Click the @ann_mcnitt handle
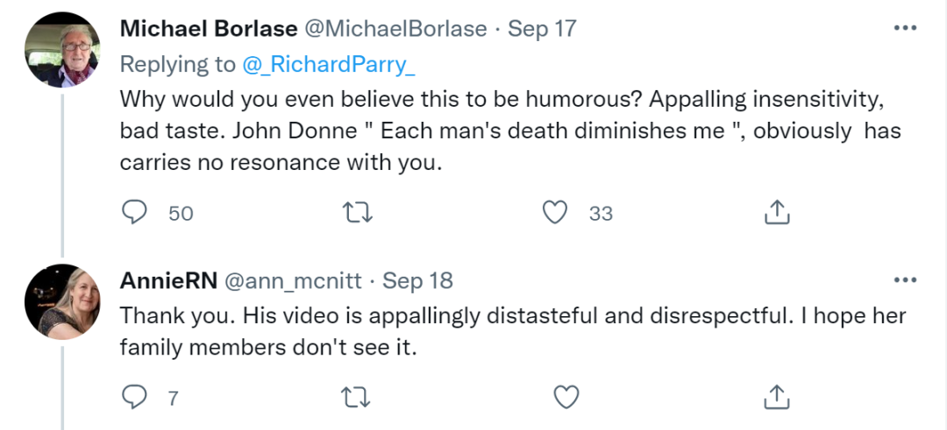947x430 pixels. click(x=297, y=280)
